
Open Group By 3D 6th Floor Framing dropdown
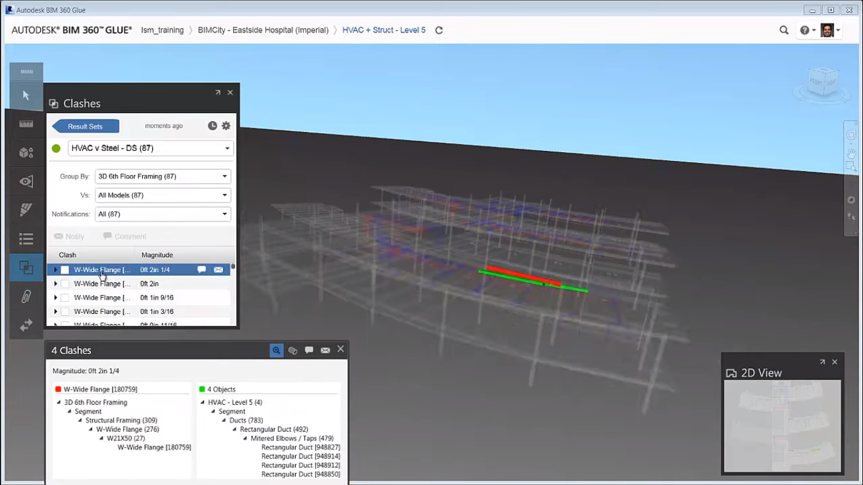coord(163,177)
